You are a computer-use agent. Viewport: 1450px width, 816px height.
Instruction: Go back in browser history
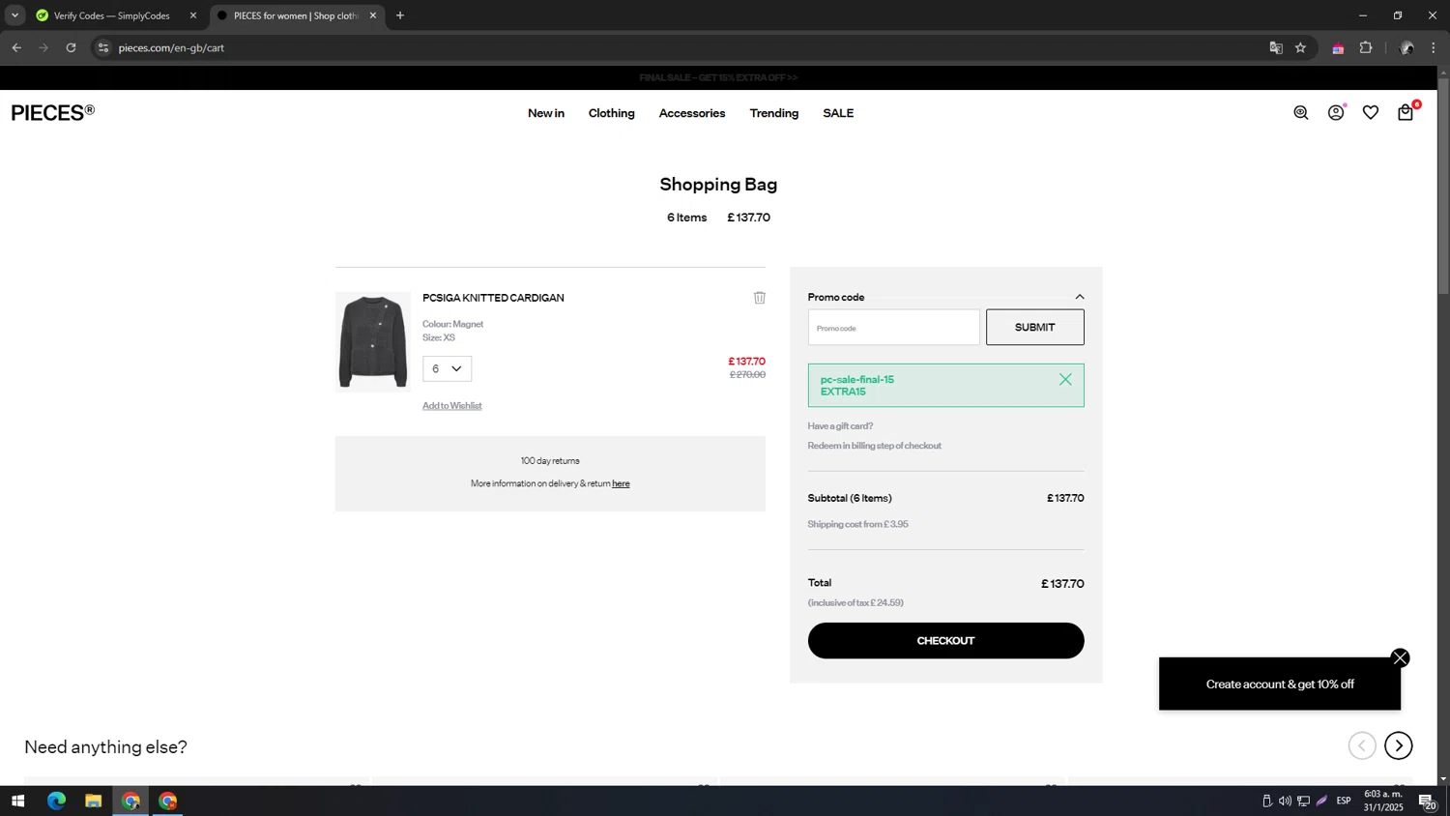coord(16,47)
